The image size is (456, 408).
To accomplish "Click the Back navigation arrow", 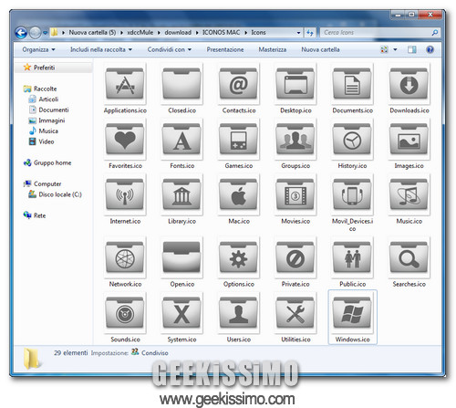I will tap(21, 33).
